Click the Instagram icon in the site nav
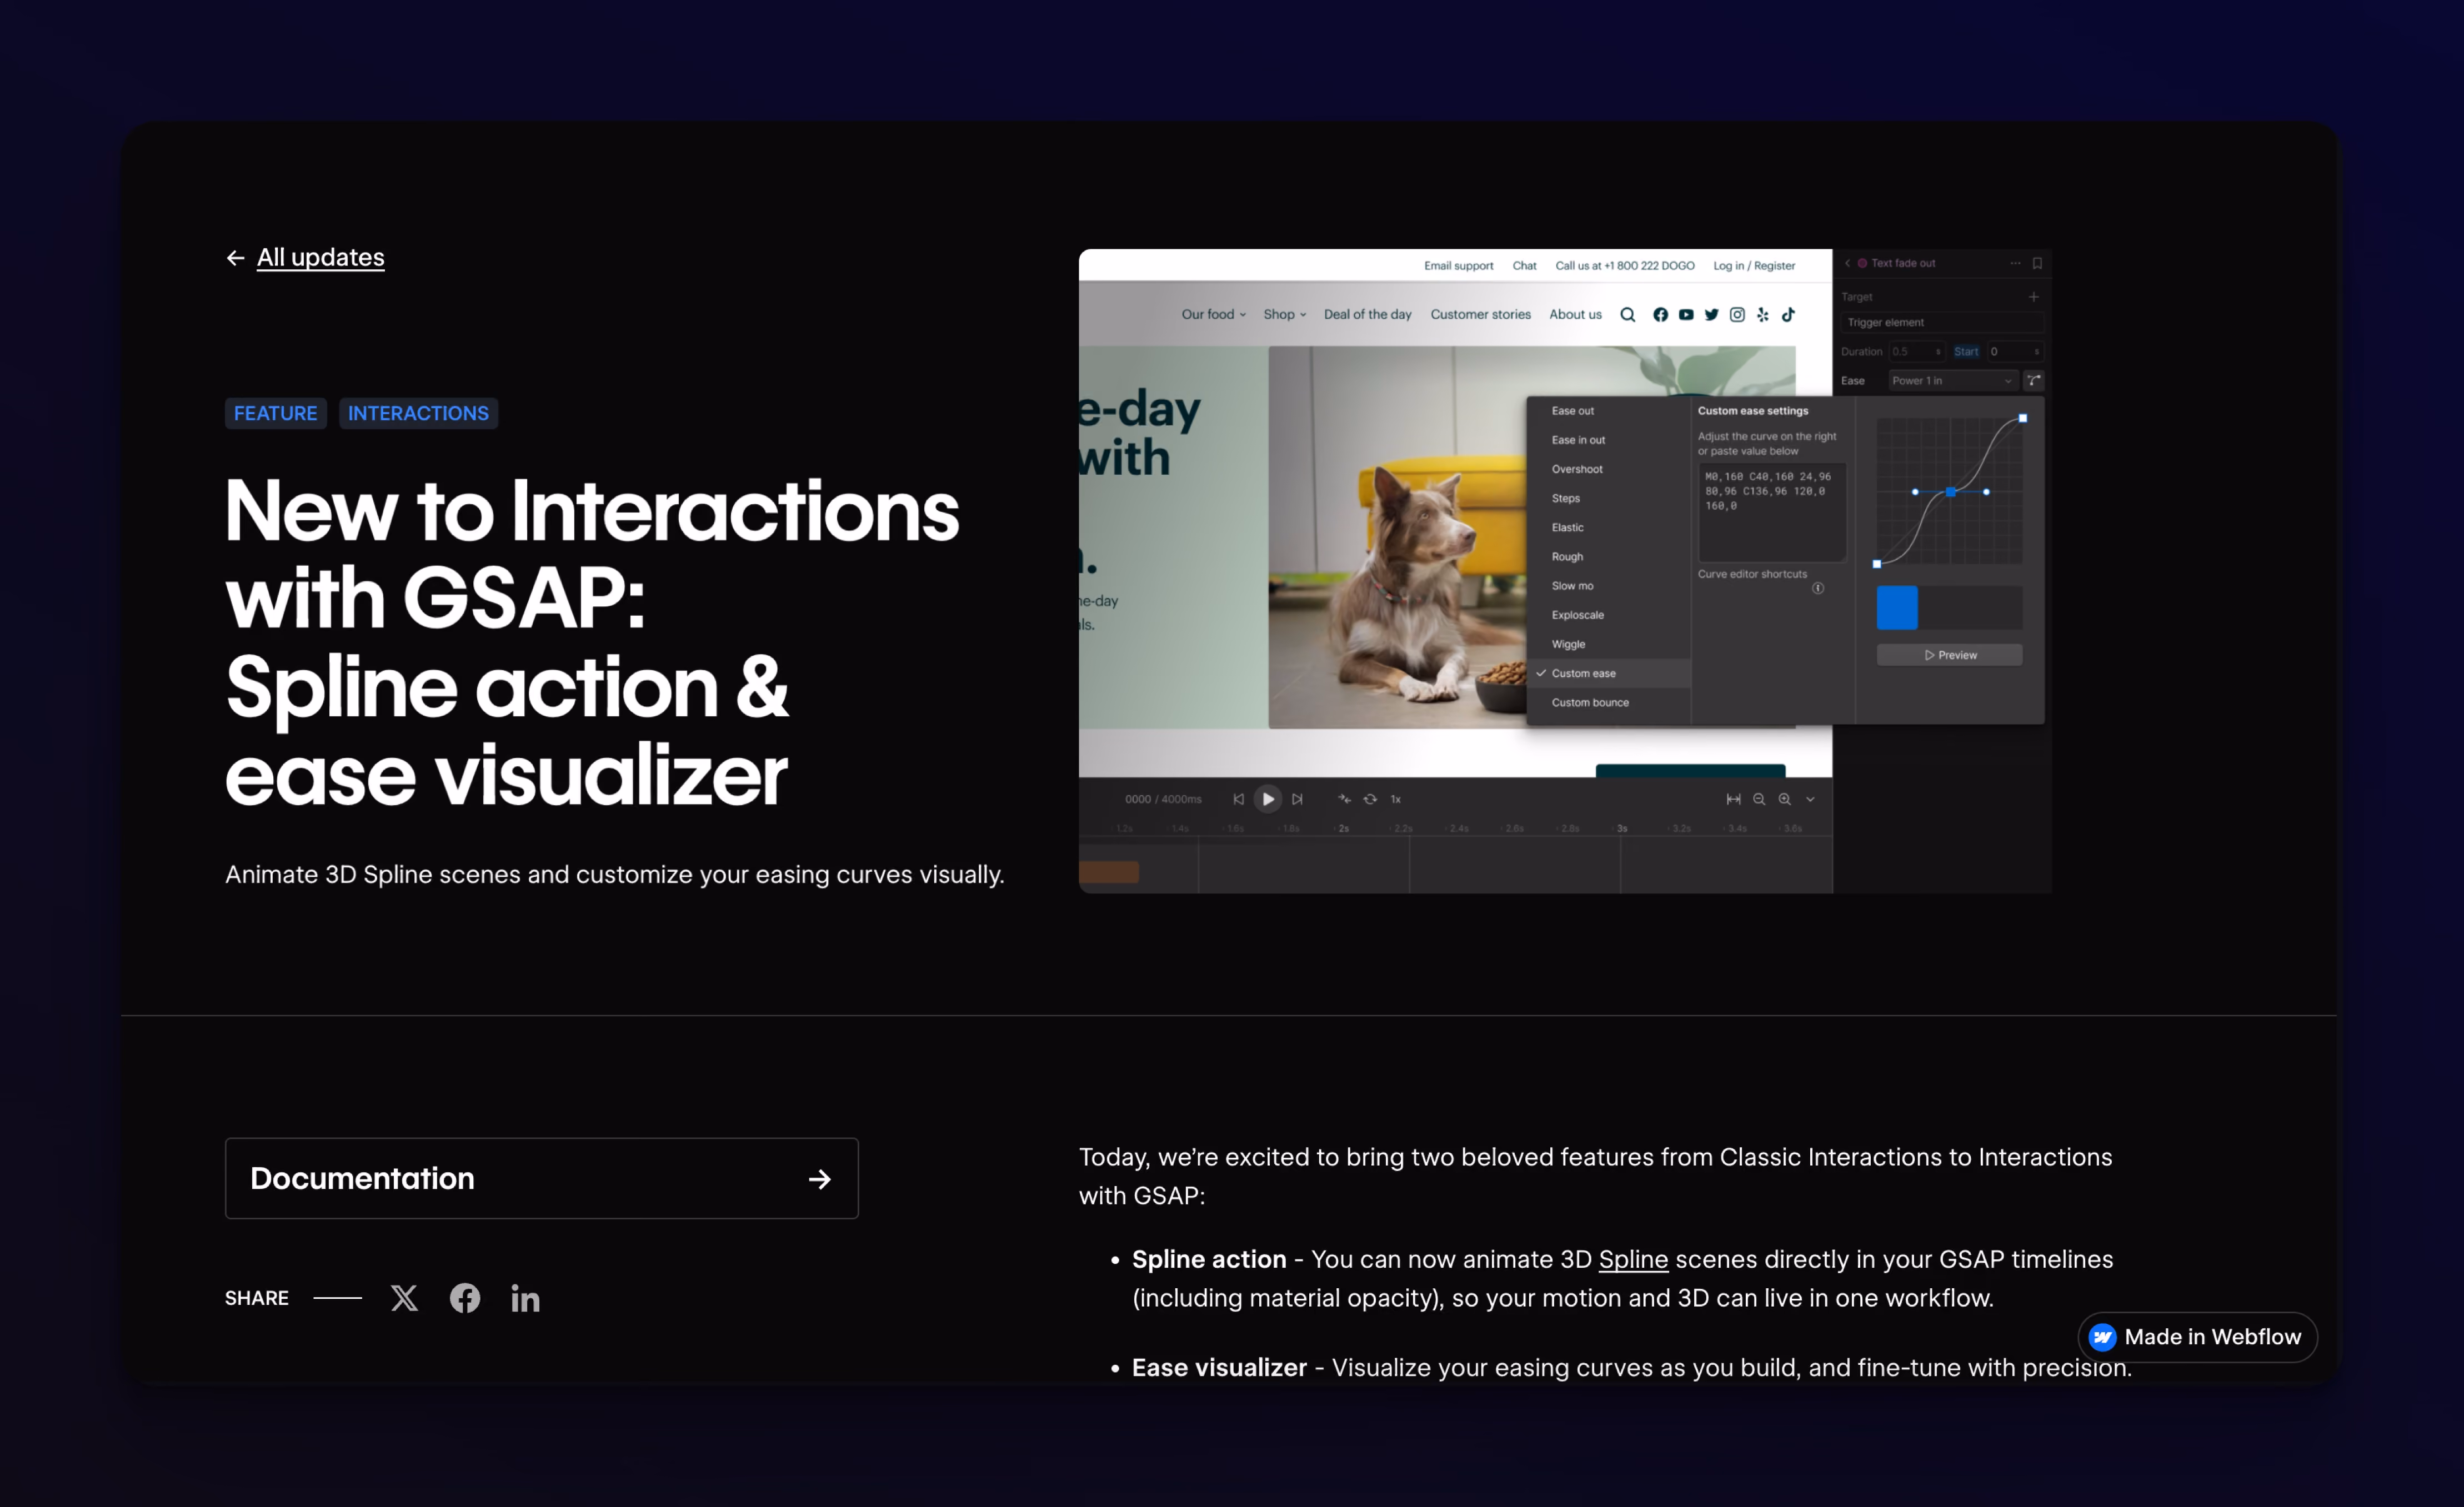 1737,315
